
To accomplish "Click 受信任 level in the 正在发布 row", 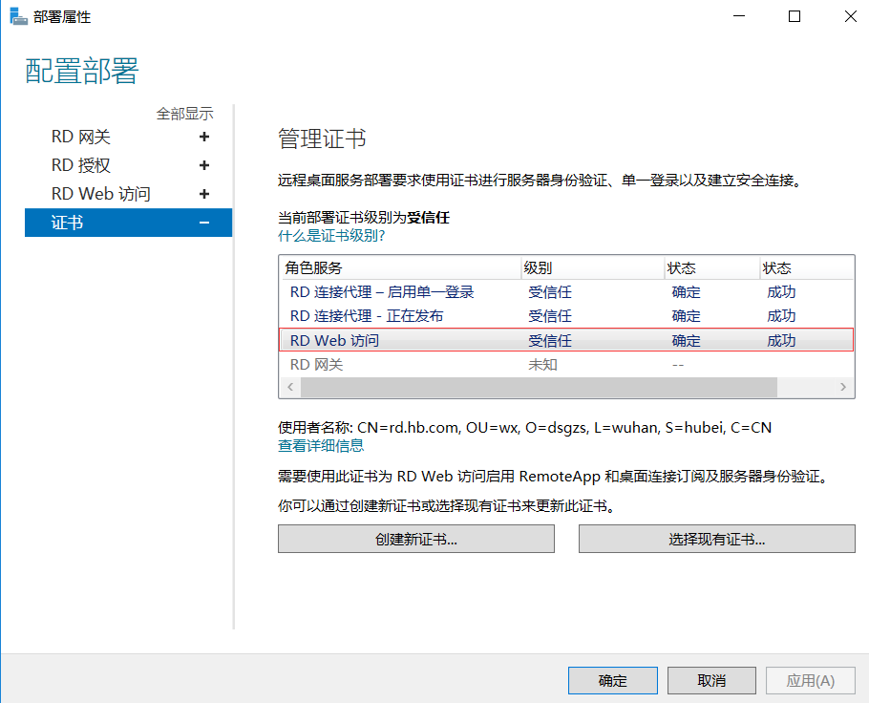I will pyautogui.click(x=550, y=316).
